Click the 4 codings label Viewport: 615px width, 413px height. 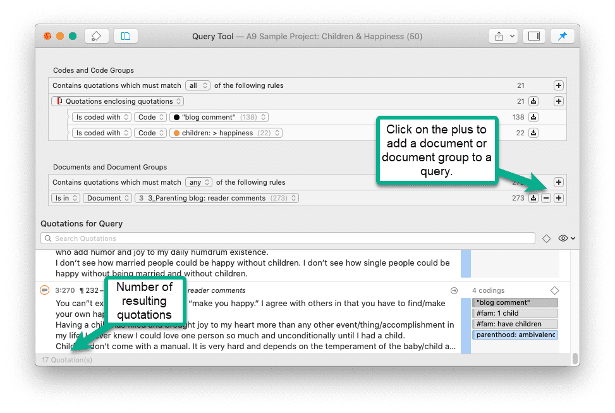(489, 290)
